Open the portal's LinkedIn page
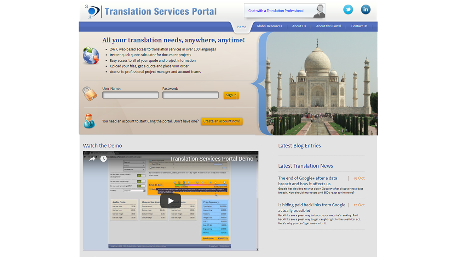The width and height of the screenshot is (460, 258). 366,10
